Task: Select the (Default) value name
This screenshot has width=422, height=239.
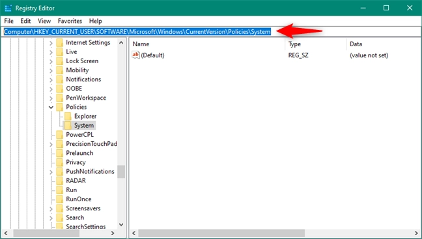Action: click(x=152, y=55)
